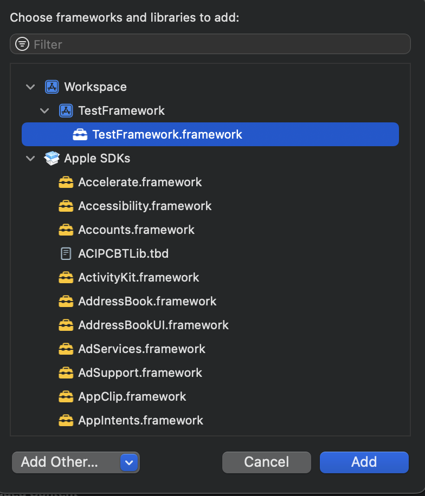The height and width of the screenshot is (496, 425).
Task: Click the AdSupport.framework toolbox icon
Action: [x=66, y=373]
